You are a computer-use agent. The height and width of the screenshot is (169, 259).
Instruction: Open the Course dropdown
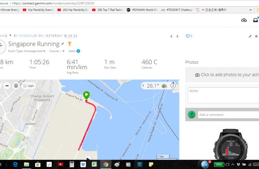(x=57, y=51)
